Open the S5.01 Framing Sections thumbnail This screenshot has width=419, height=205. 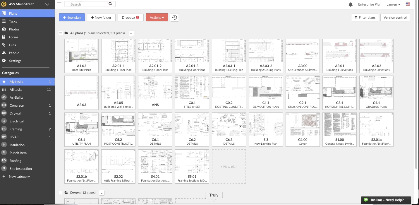[x=192, y=166]
